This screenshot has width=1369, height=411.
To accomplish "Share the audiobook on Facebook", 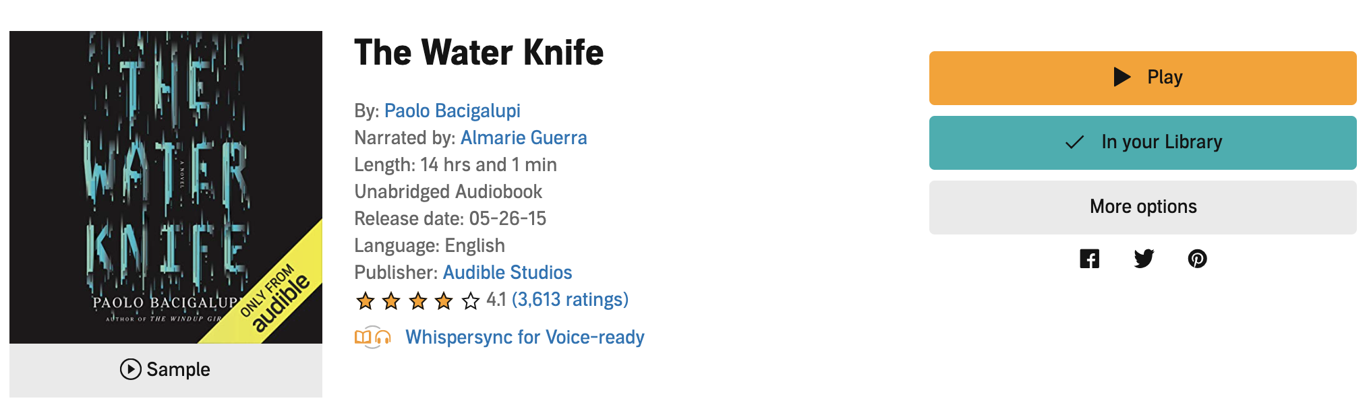I will (x=1089, y=259).
